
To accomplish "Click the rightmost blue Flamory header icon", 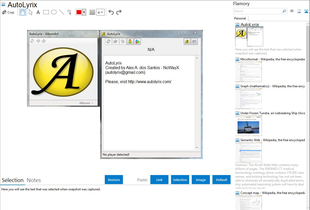I will click(x=306, y=11).
